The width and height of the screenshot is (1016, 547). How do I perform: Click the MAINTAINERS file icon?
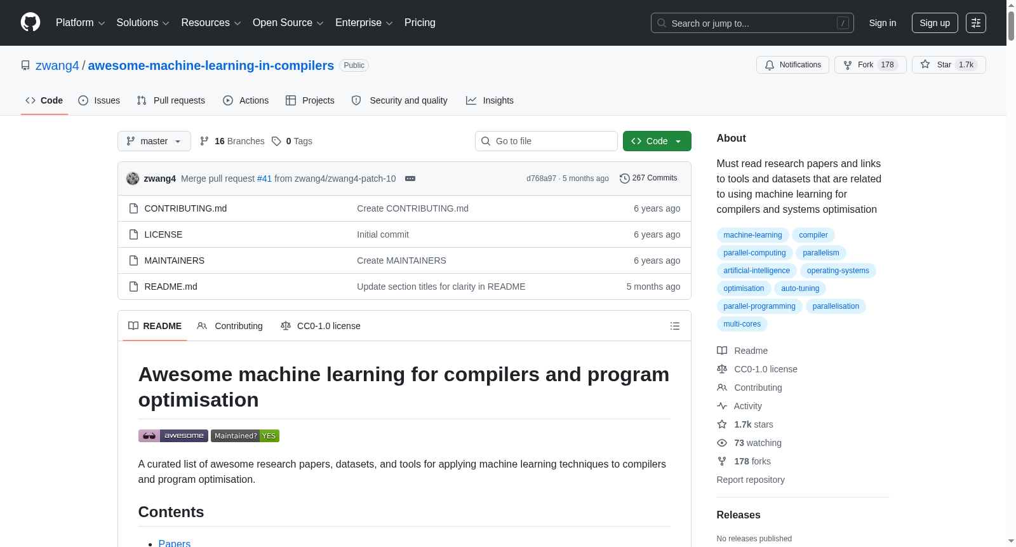pos(133,260)
